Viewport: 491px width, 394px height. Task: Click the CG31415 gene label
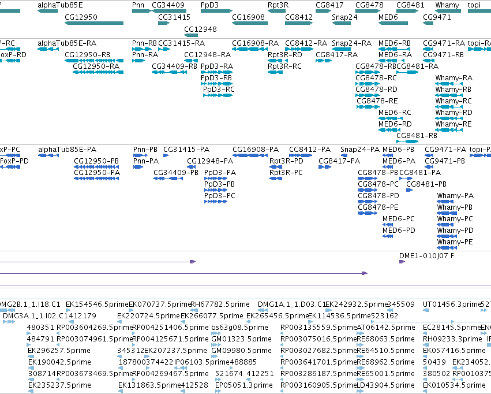tap(174, 17)
